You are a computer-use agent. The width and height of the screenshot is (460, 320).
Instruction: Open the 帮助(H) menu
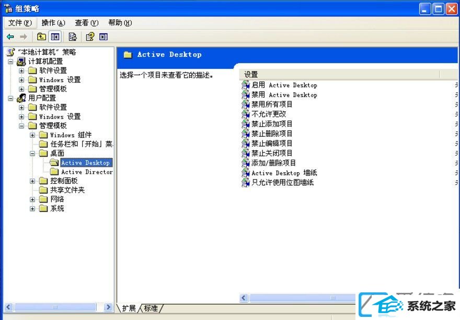120,23
